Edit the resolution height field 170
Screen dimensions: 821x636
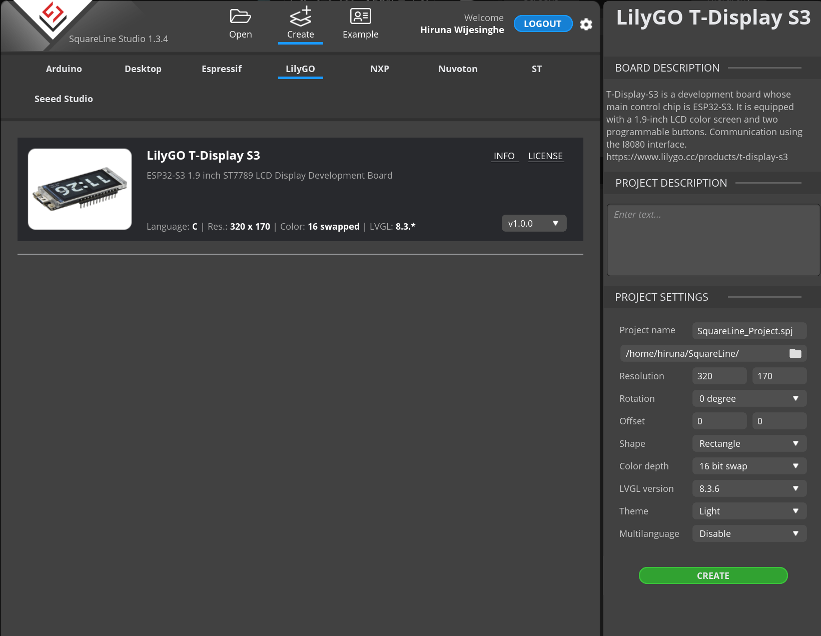point(779,376)
